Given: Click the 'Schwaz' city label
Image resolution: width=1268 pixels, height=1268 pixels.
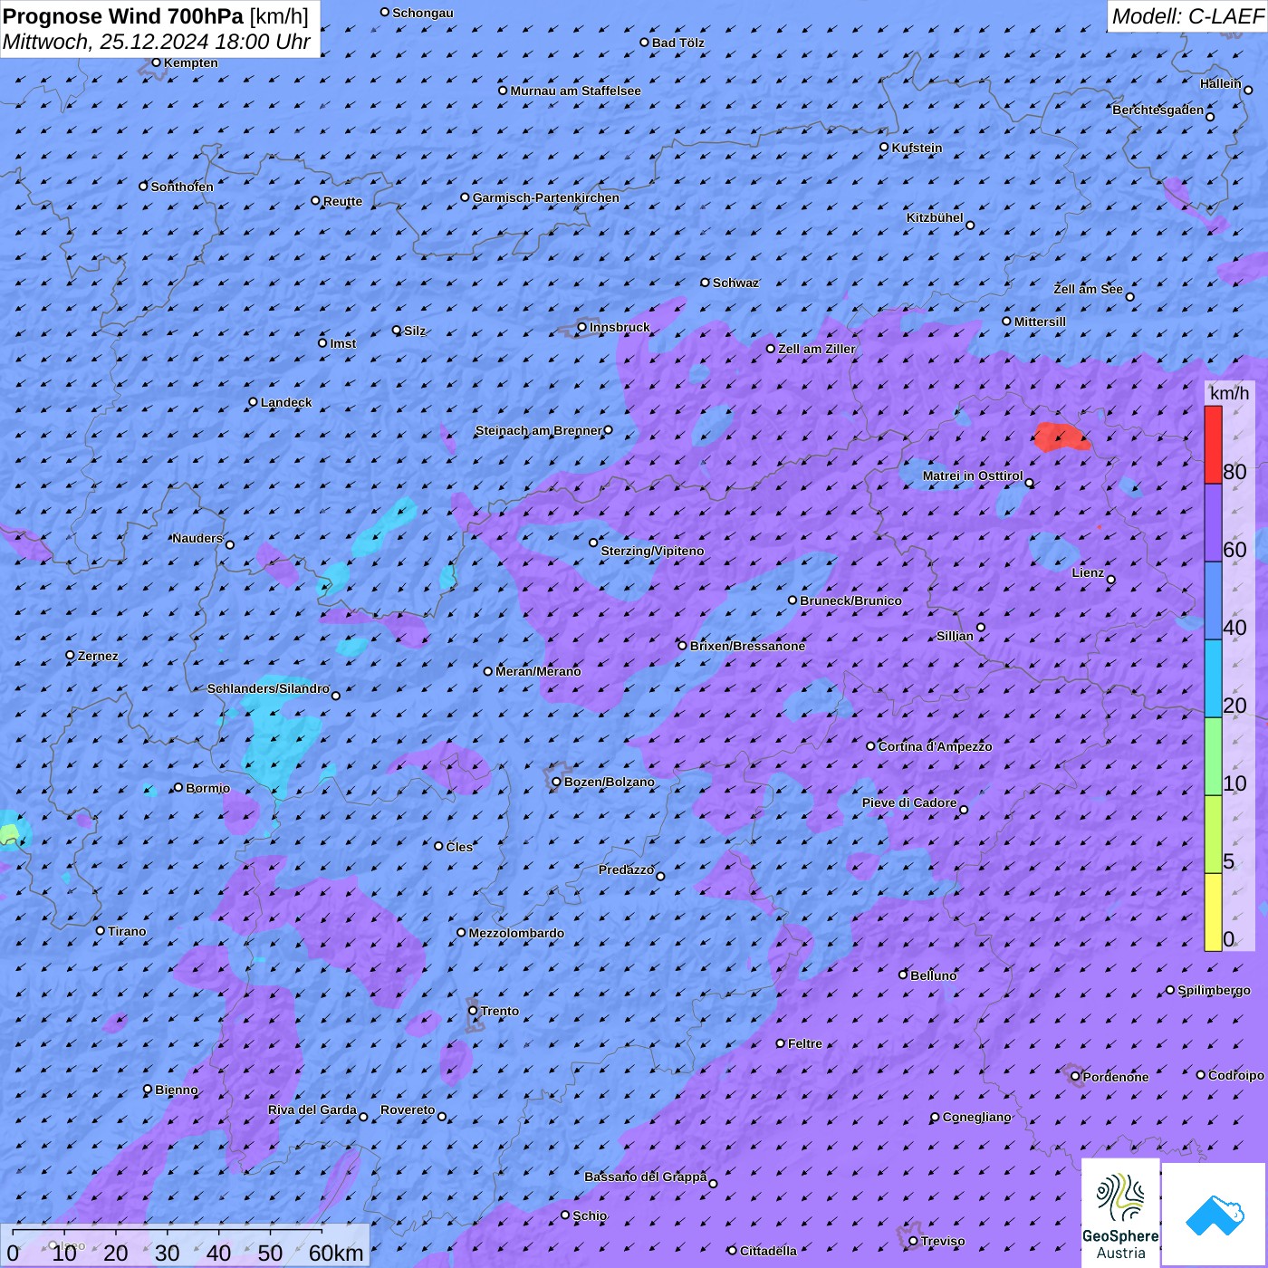Looking at the screenshot, I should coord(736,283).
